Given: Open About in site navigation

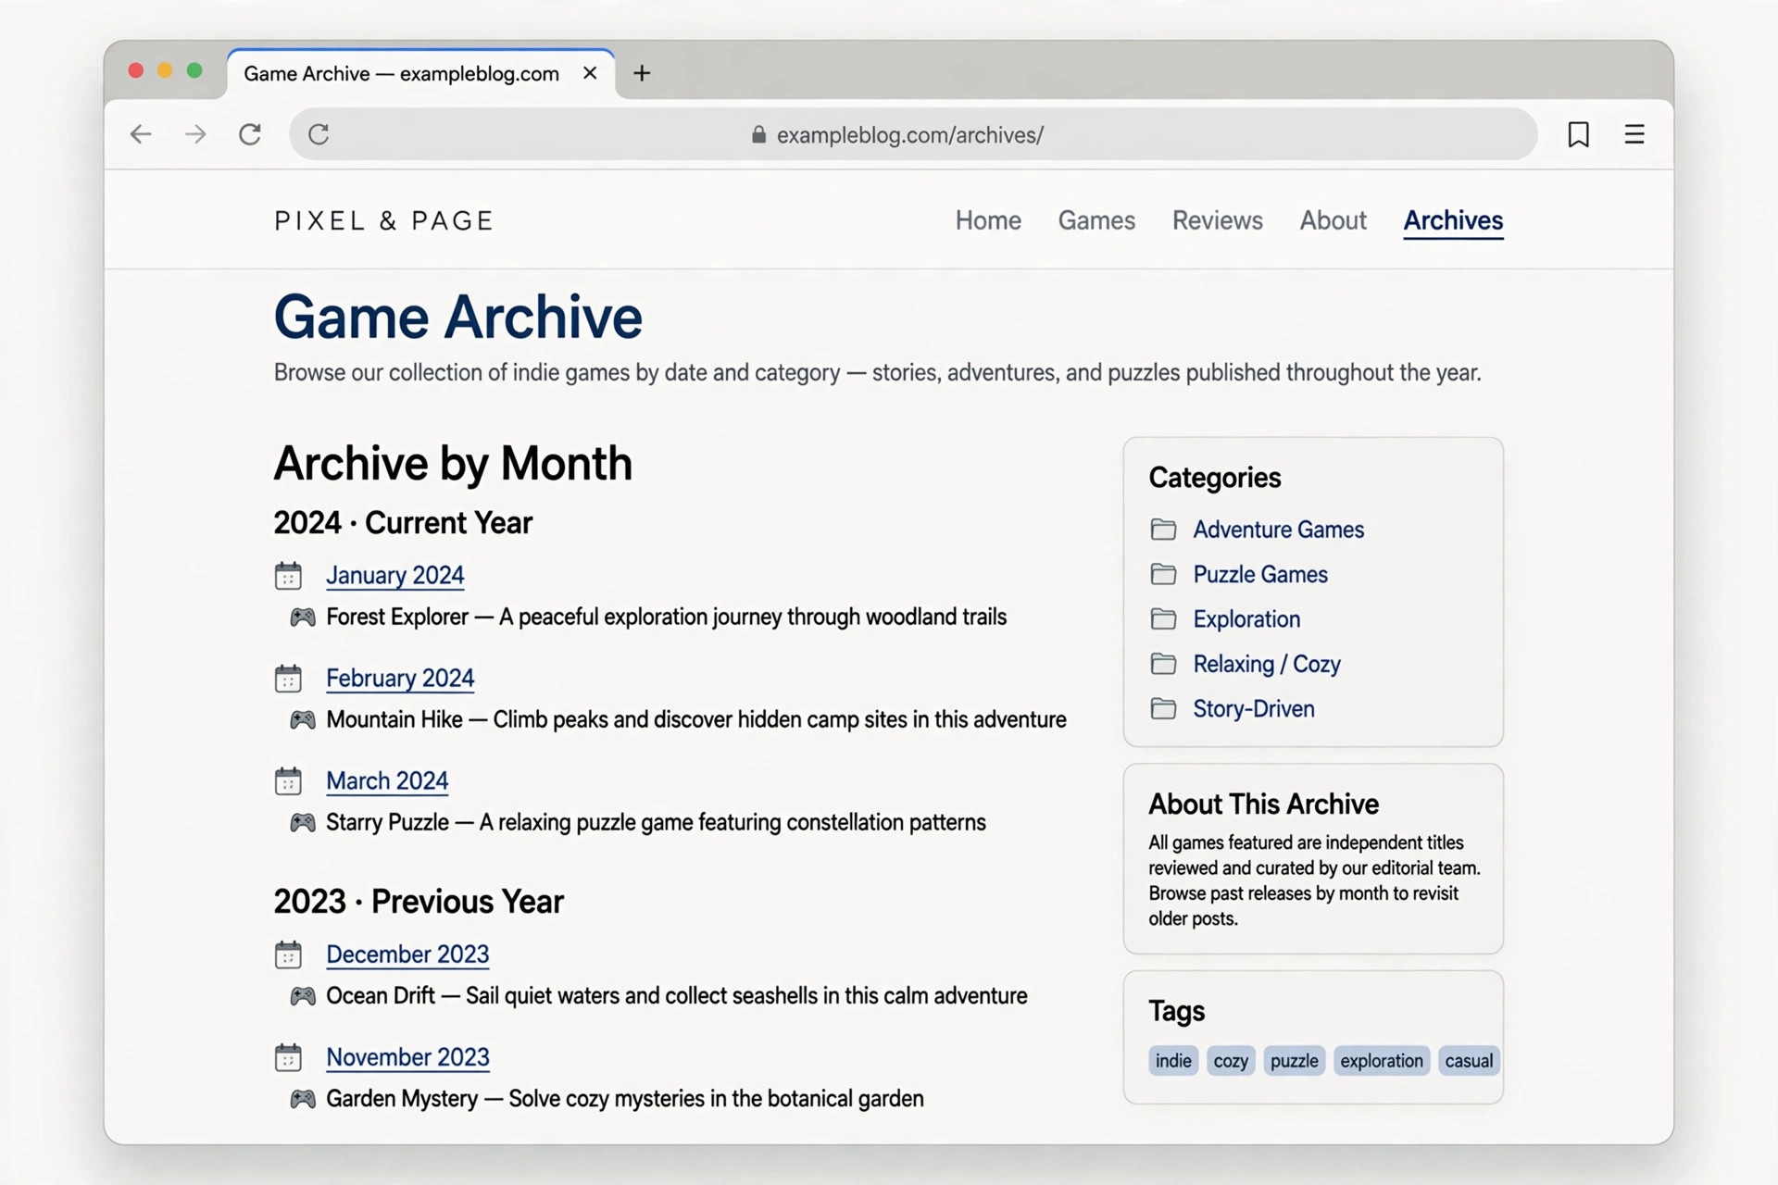Looking at the screenshot, I should (1333, 220).
